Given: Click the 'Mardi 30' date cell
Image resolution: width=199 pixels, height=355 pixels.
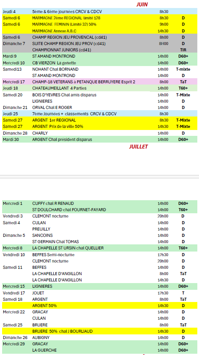Looking at the screenshot, I should [10, 140].
